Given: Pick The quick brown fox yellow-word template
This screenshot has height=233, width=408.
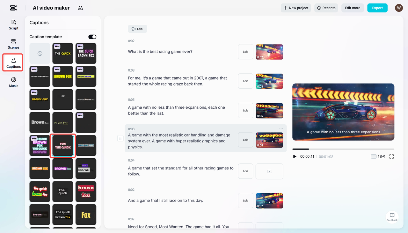Looking at the screenshot, I should click(63, 215).
